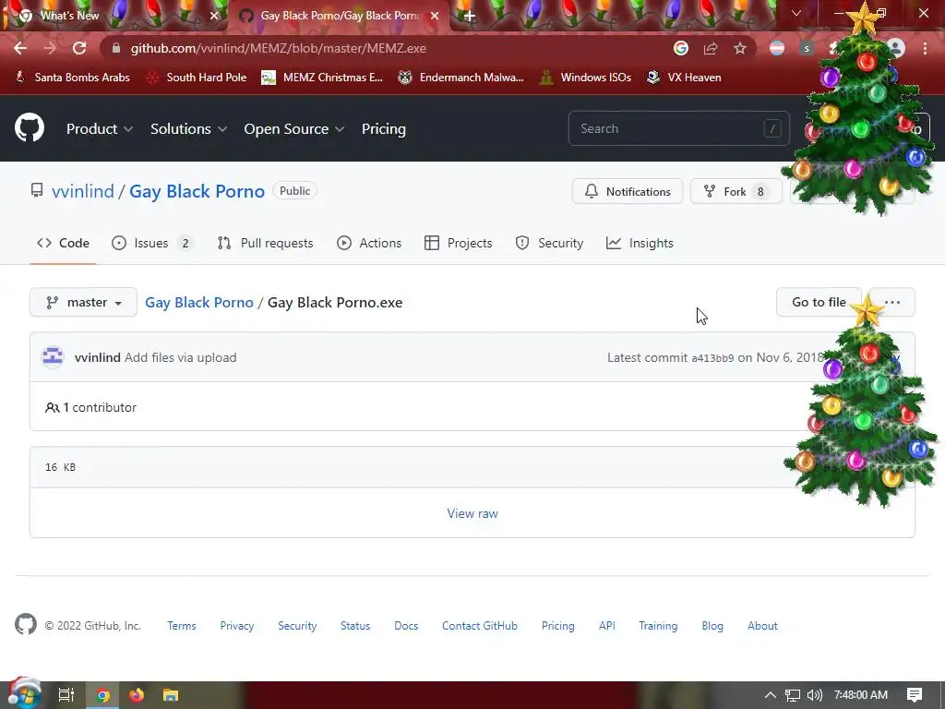Focus the GitHub Search field
This screenshot has width=945, height=709.
click(x=678, y=128)
